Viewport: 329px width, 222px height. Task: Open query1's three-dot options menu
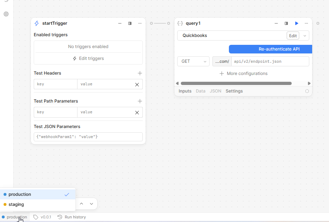(306, 23)
